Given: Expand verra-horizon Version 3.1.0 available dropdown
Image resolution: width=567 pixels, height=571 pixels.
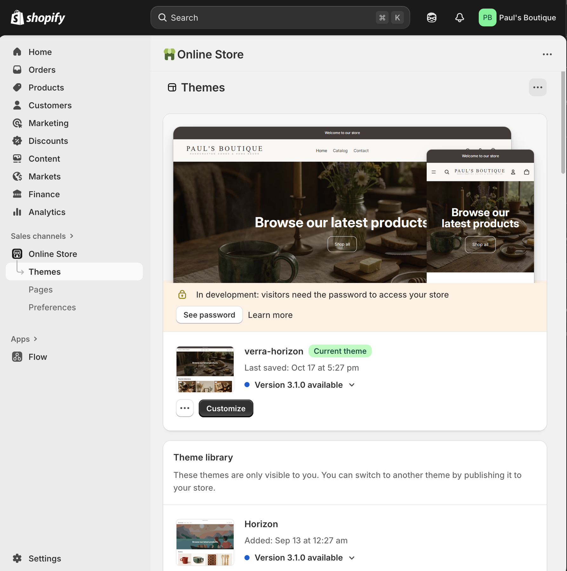Looking at the screenshot, I should [352, 385].
